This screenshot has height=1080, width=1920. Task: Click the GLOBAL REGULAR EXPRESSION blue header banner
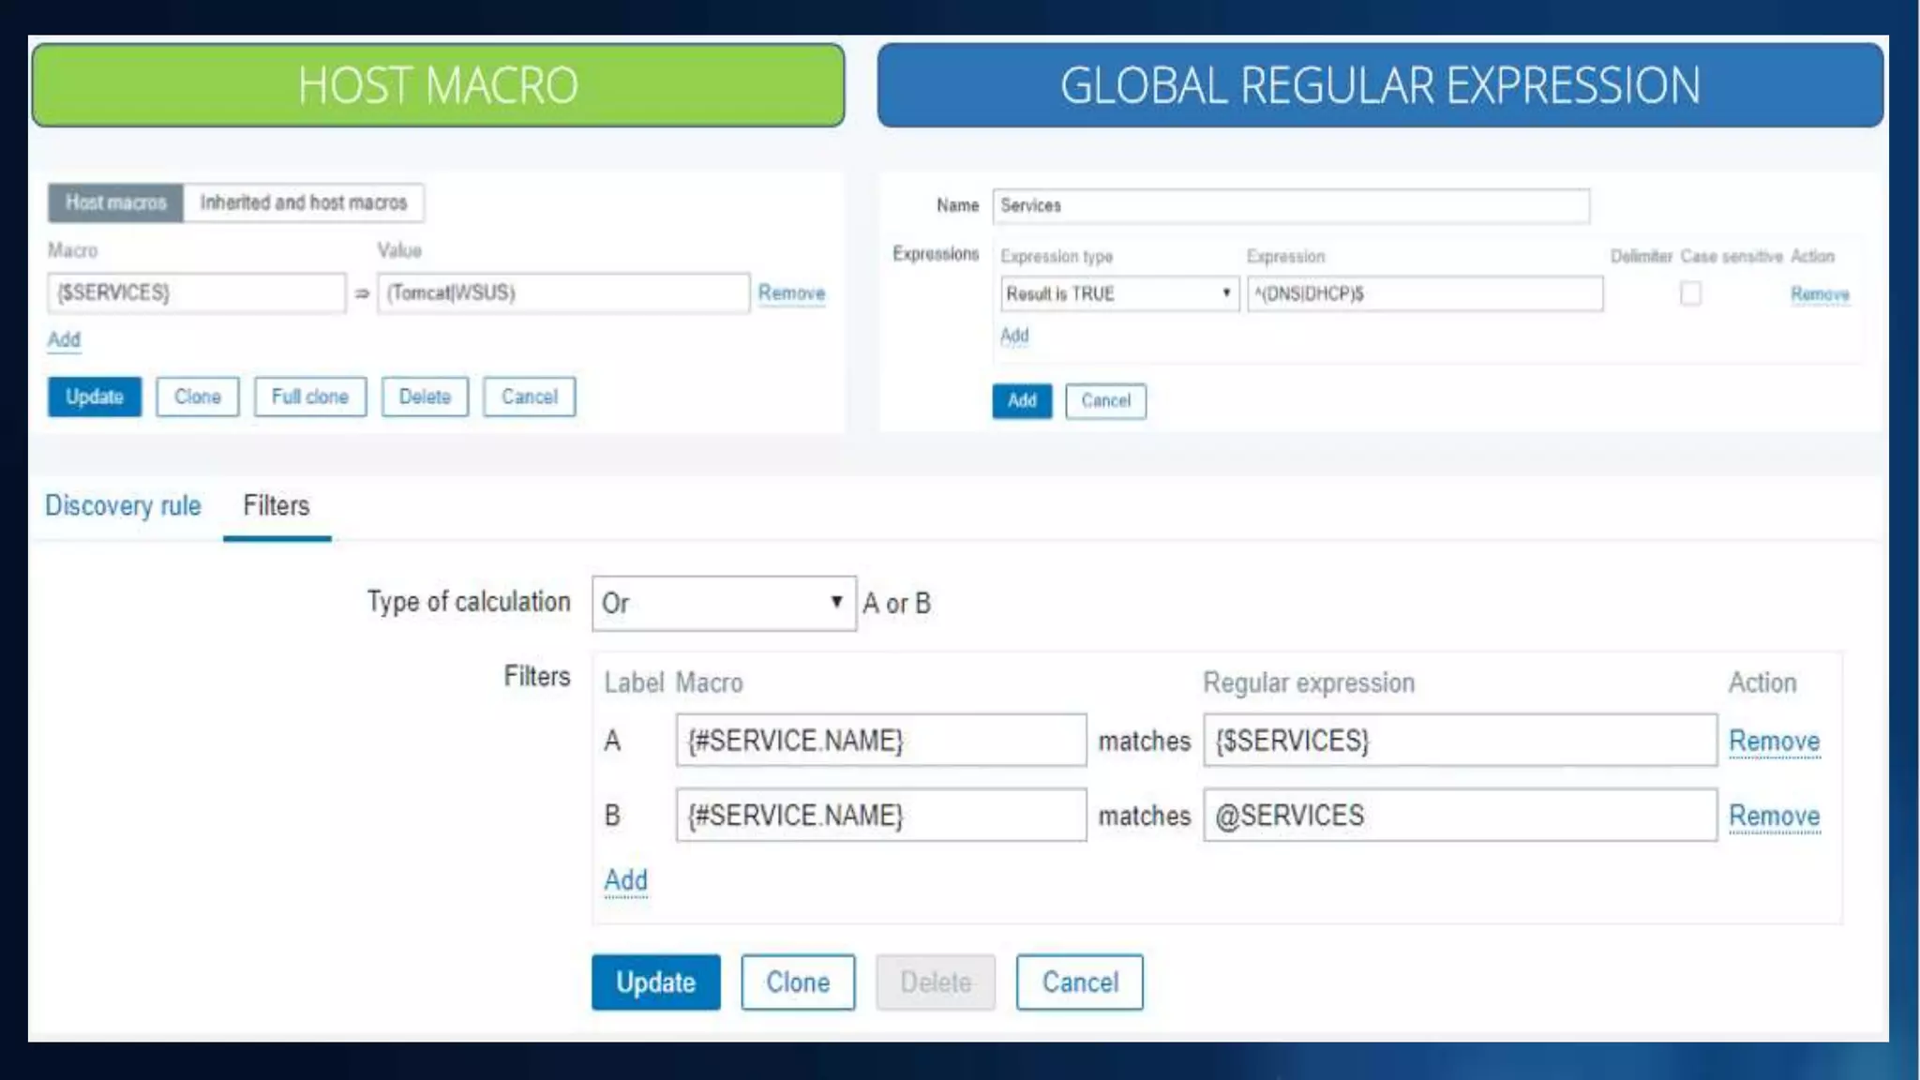[1380, 85]
